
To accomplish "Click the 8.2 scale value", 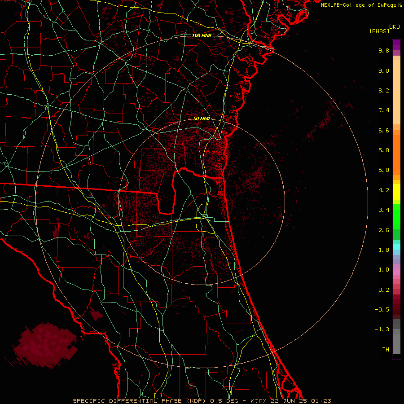I will 384,90.
